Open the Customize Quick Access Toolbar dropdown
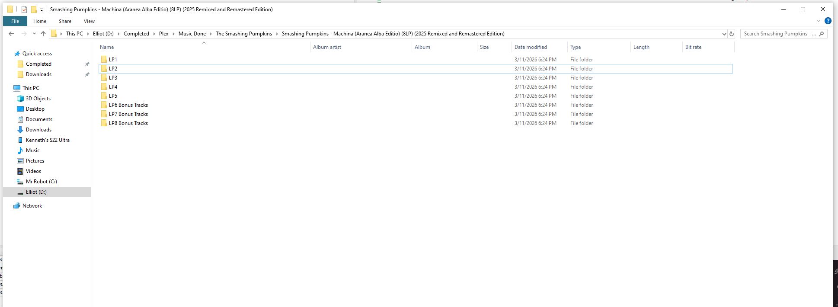838x307 pixels. click(42, 10)
